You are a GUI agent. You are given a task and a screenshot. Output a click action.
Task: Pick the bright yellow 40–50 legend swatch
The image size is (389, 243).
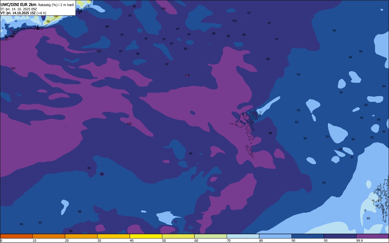click(x=146, y=236)
